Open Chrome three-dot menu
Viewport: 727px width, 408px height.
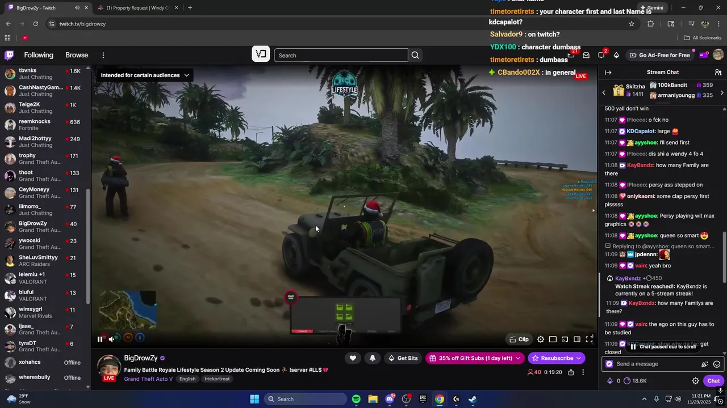coord(718,24)
